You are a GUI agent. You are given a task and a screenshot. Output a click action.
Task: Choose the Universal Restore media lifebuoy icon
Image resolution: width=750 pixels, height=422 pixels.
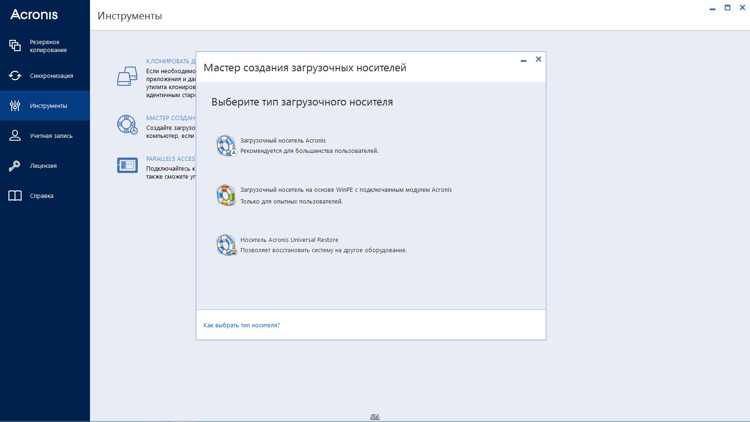(x=226, y=245)
